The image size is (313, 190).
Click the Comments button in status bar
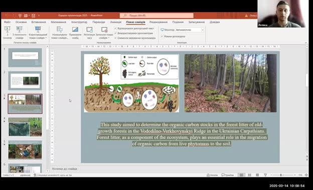pyautogui.click(x=228, y=175)
